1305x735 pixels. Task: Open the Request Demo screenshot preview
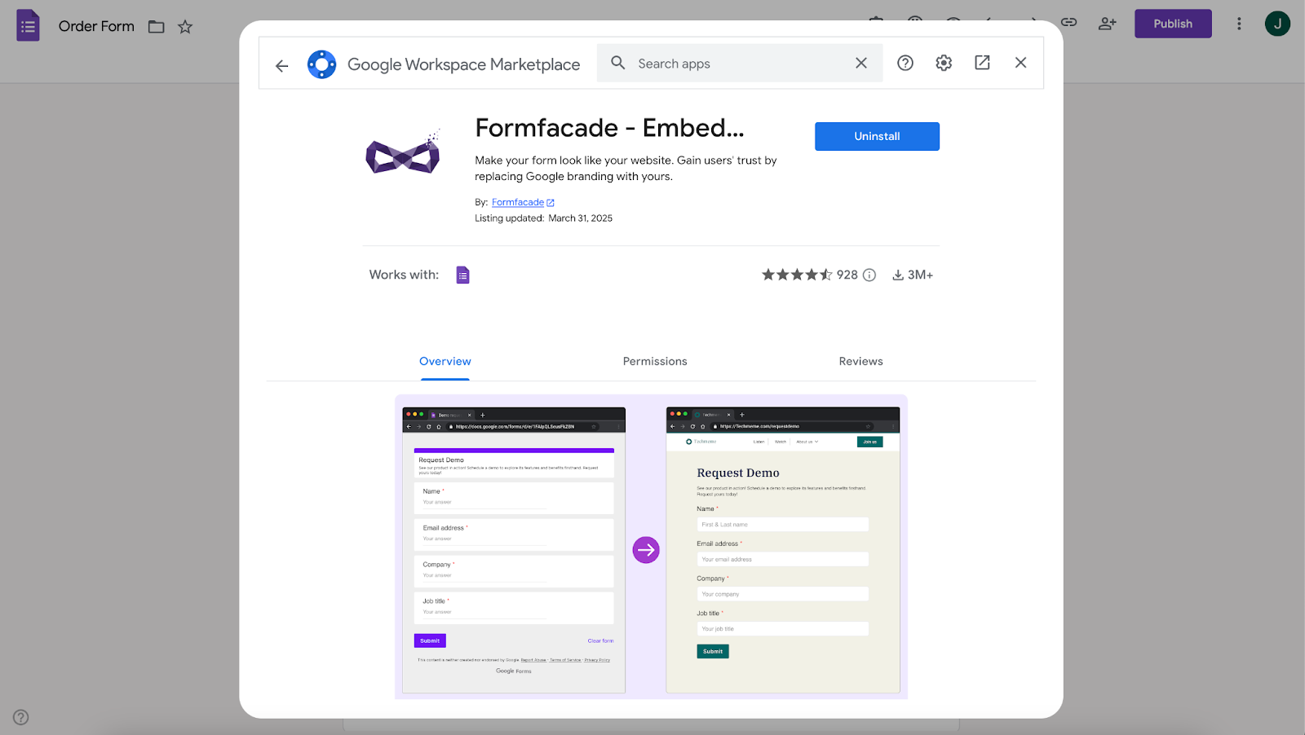pyautogui.click(x=651, y=547)
